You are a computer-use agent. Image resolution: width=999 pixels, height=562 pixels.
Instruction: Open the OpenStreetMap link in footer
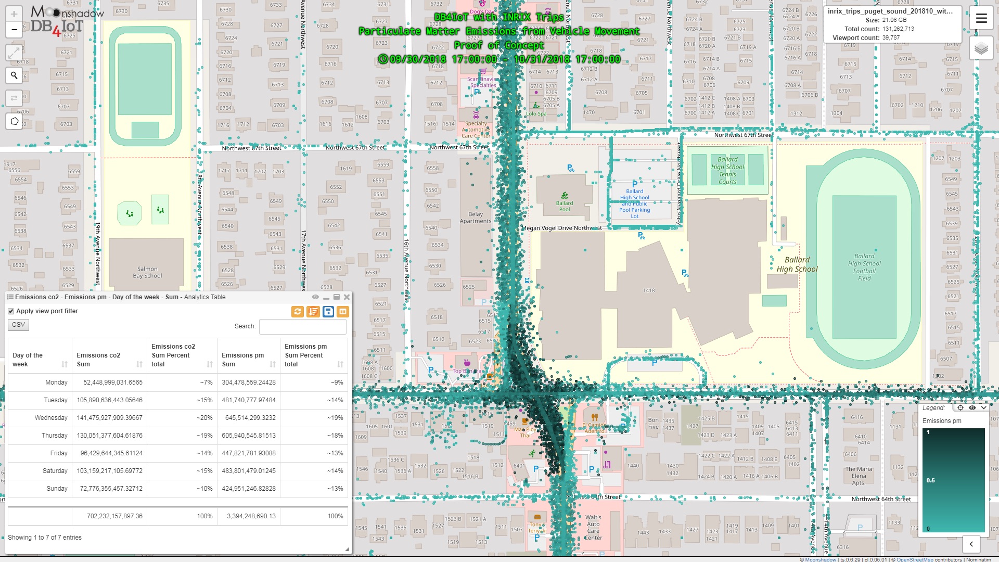915,559
